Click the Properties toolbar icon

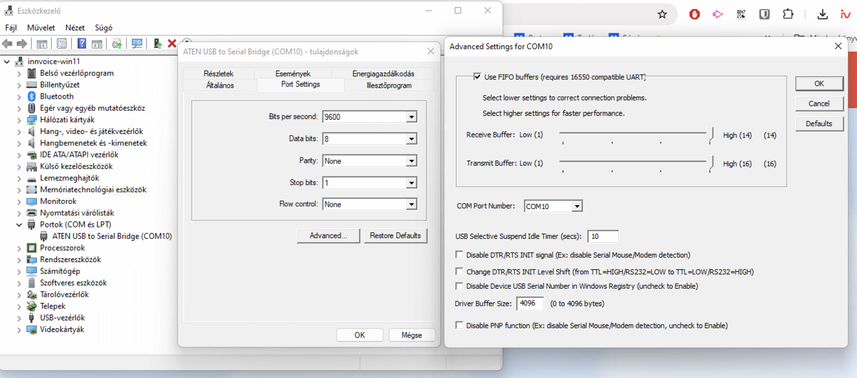(62, 43)
